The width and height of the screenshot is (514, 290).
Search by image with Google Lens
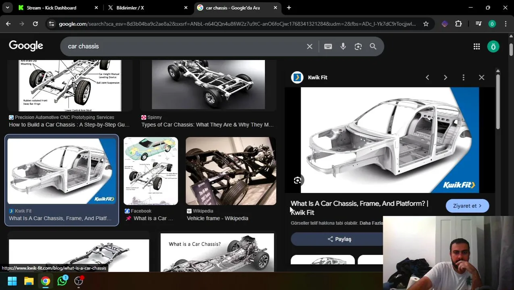tap(358, 46)
